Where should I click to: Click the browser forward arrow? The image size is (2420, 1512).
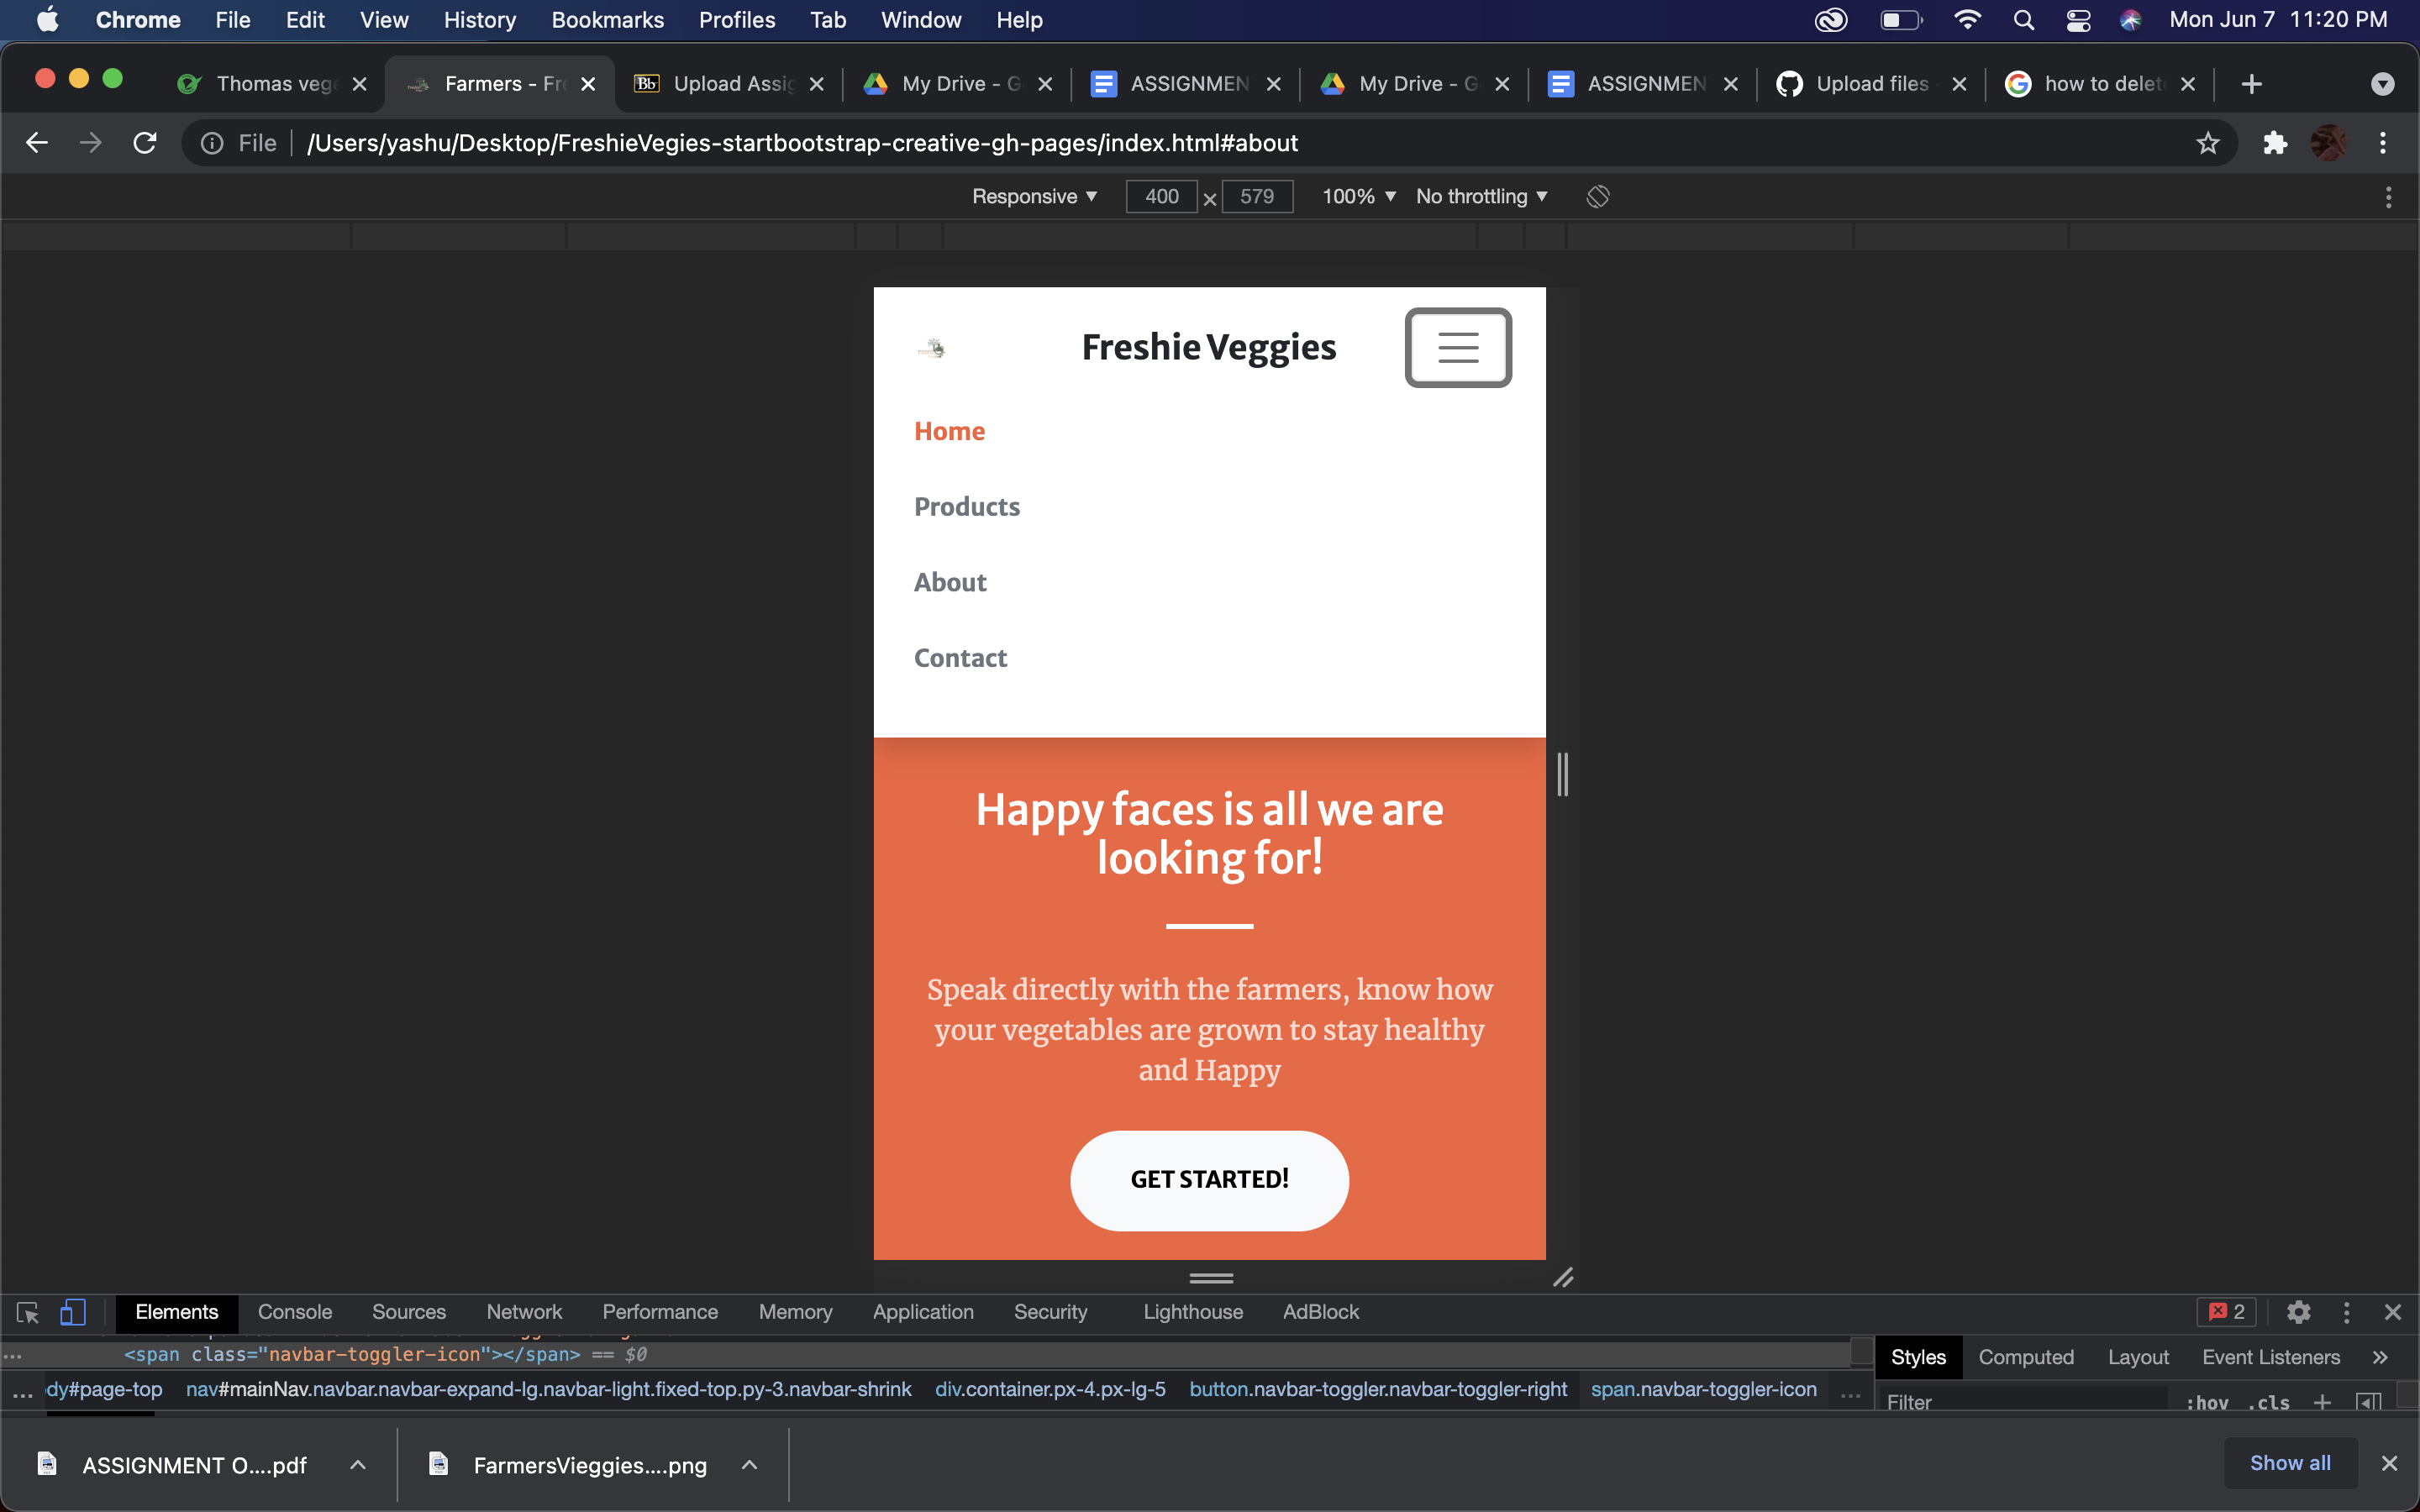coord(91,143)
